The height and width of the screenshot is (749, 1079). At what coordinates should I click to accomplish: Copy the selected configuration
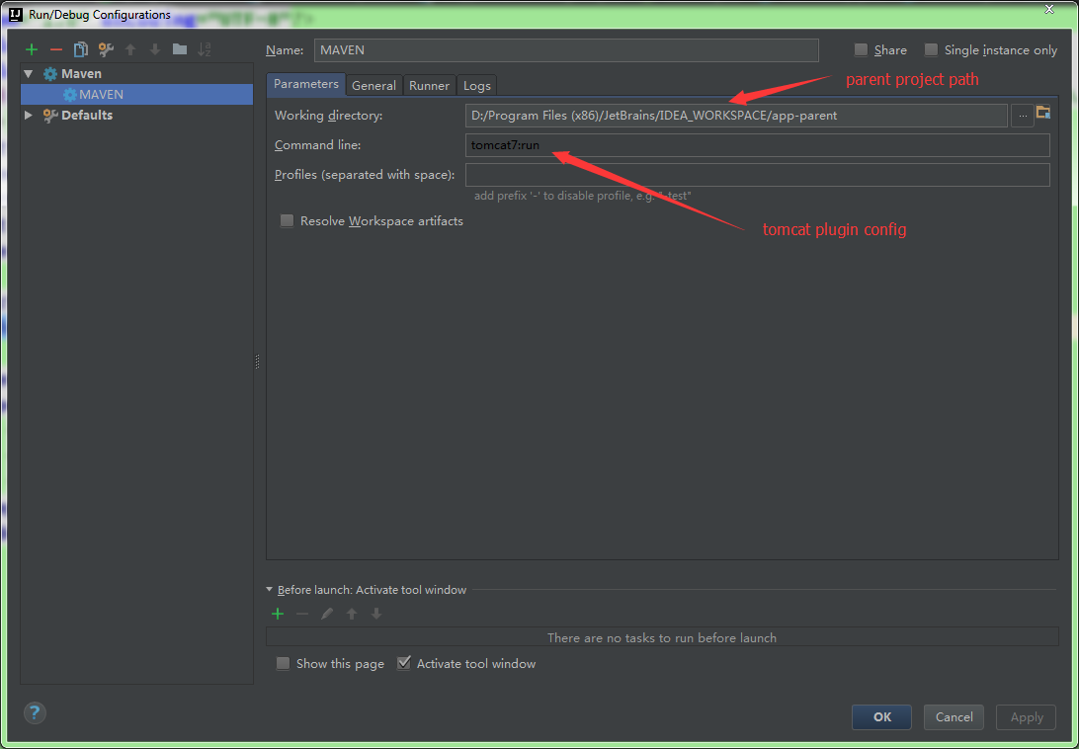coord(81,49)
